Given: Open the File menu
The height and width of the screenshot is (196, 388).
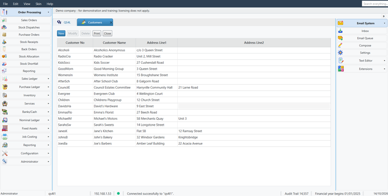Looking at the screenshot, I should [5, 4].
